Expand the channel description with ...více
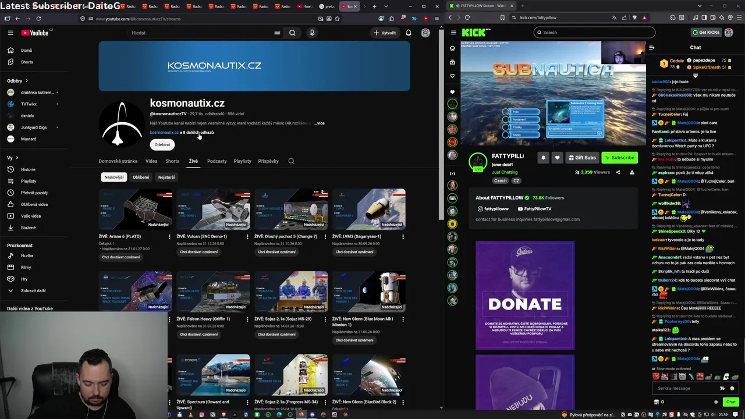This screenshot has height=419, width=745. pyautogui.click(x=320, y=123)
